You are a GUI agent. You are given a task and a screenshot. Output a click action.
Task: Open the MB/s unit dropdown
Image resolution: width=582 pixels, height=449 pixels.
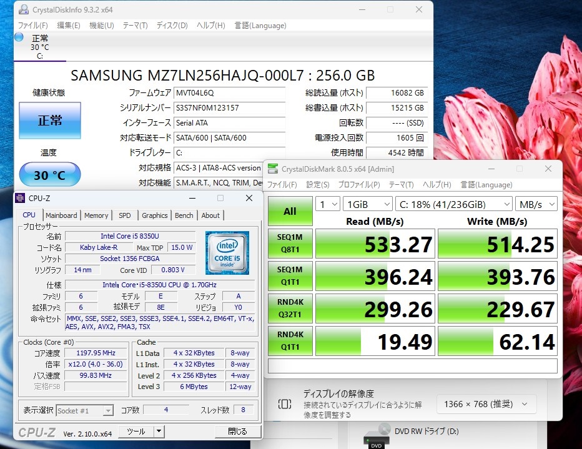click(x=536, y=204)
